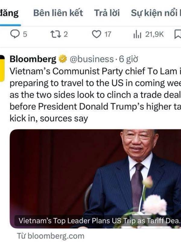This screenshot has width=181, height=242.
Task: Click the Bloomberg display name
Action: pyautogui.click(x=33, y=59)
